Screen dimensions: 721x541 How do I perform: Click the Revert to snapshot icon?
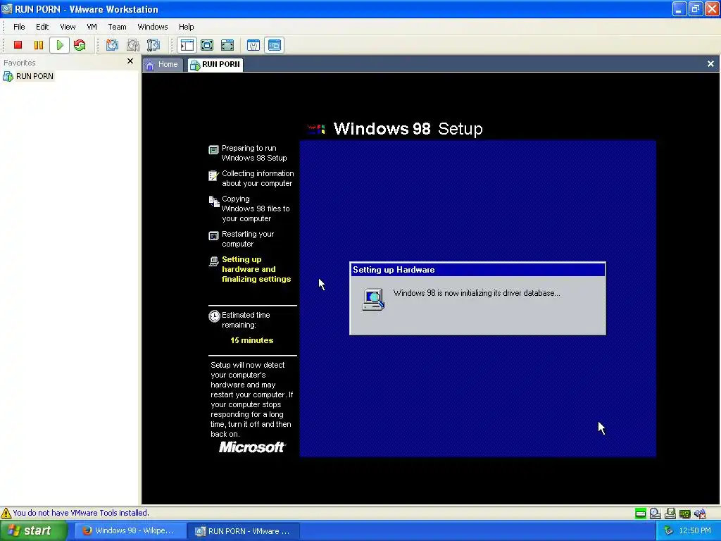click(x=133, y=45)
